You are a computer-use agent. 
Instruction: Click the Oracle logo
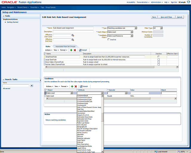[x=9, y=2]
